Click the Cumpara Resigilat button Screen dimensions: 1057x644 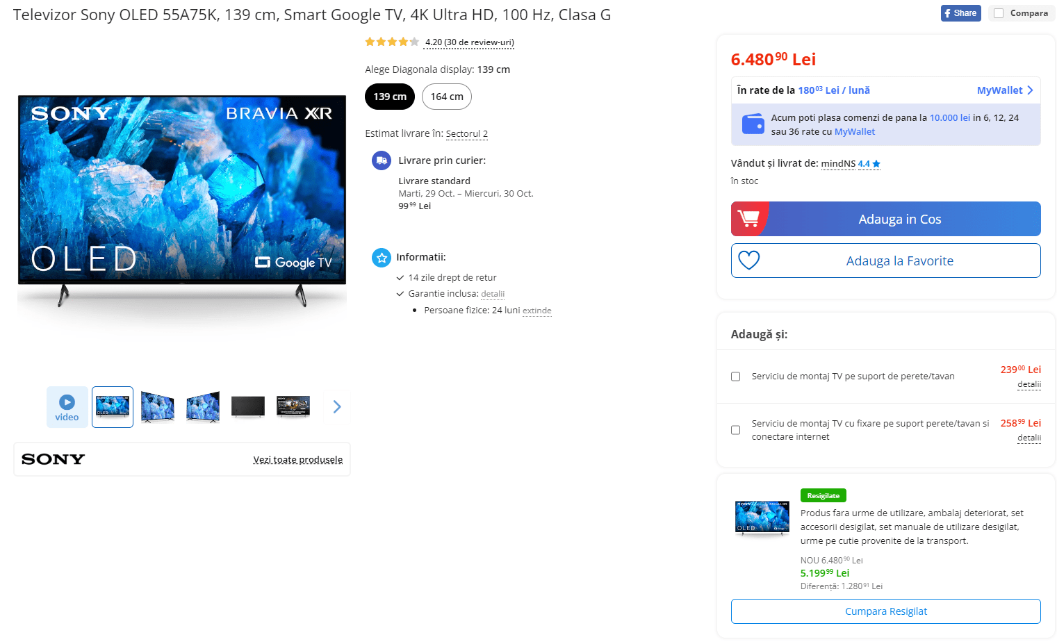coord(885,611)
